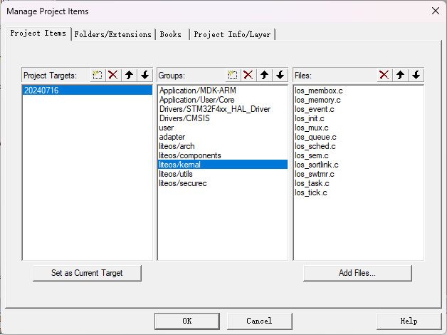
Task: Confirm with the OK button
Action: click(187, 321)
